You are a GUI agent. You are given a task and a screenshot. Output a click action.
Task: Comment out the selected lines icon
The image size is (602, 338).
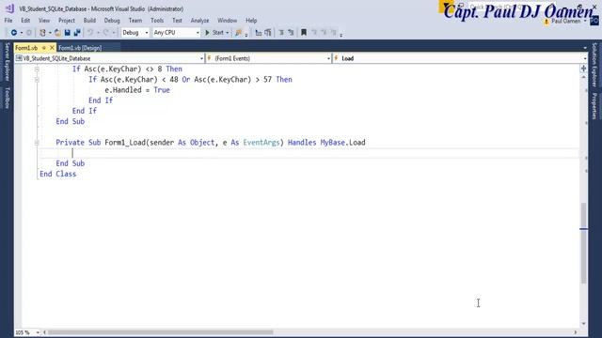tap(281, 33)
